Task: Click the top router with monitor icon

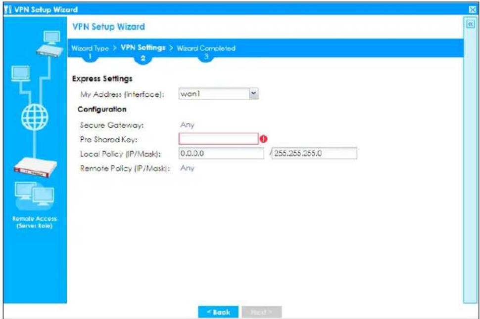Action: point(50,44)
